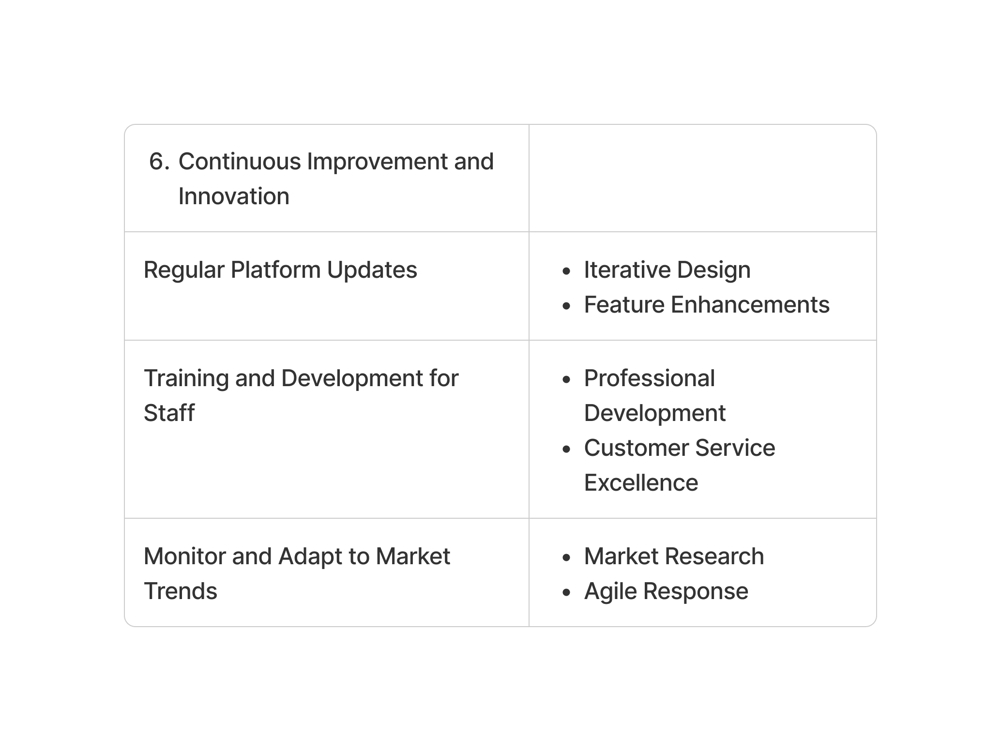
Task: Click the word "Staff"
Action: (x=169, y=413)
